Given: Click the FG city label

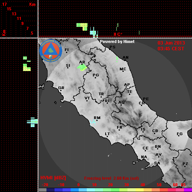Looking at the screenshot, I should pos(180,134).
